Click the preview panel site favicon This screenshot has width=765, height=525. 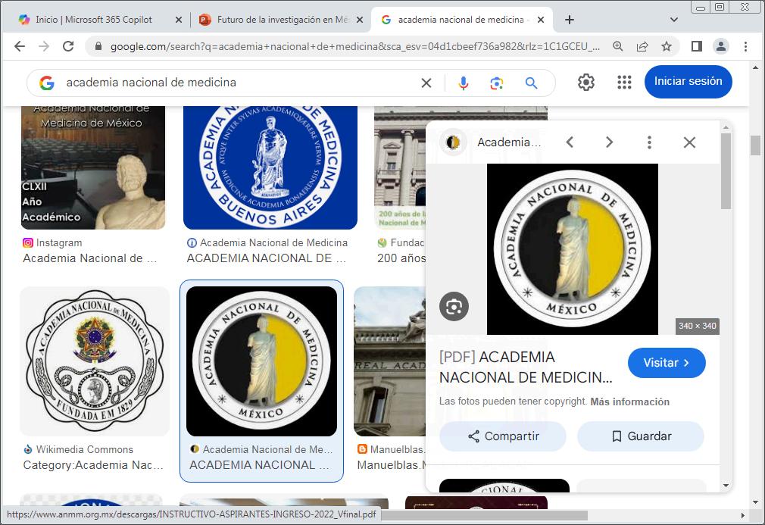[452, 142]
